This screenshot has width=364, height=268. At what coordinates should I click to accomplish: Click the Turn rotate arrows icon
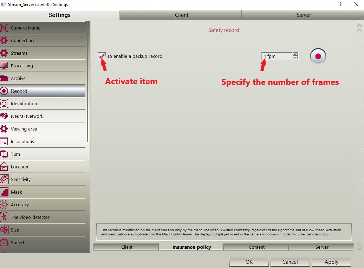[x=4, y=154]
